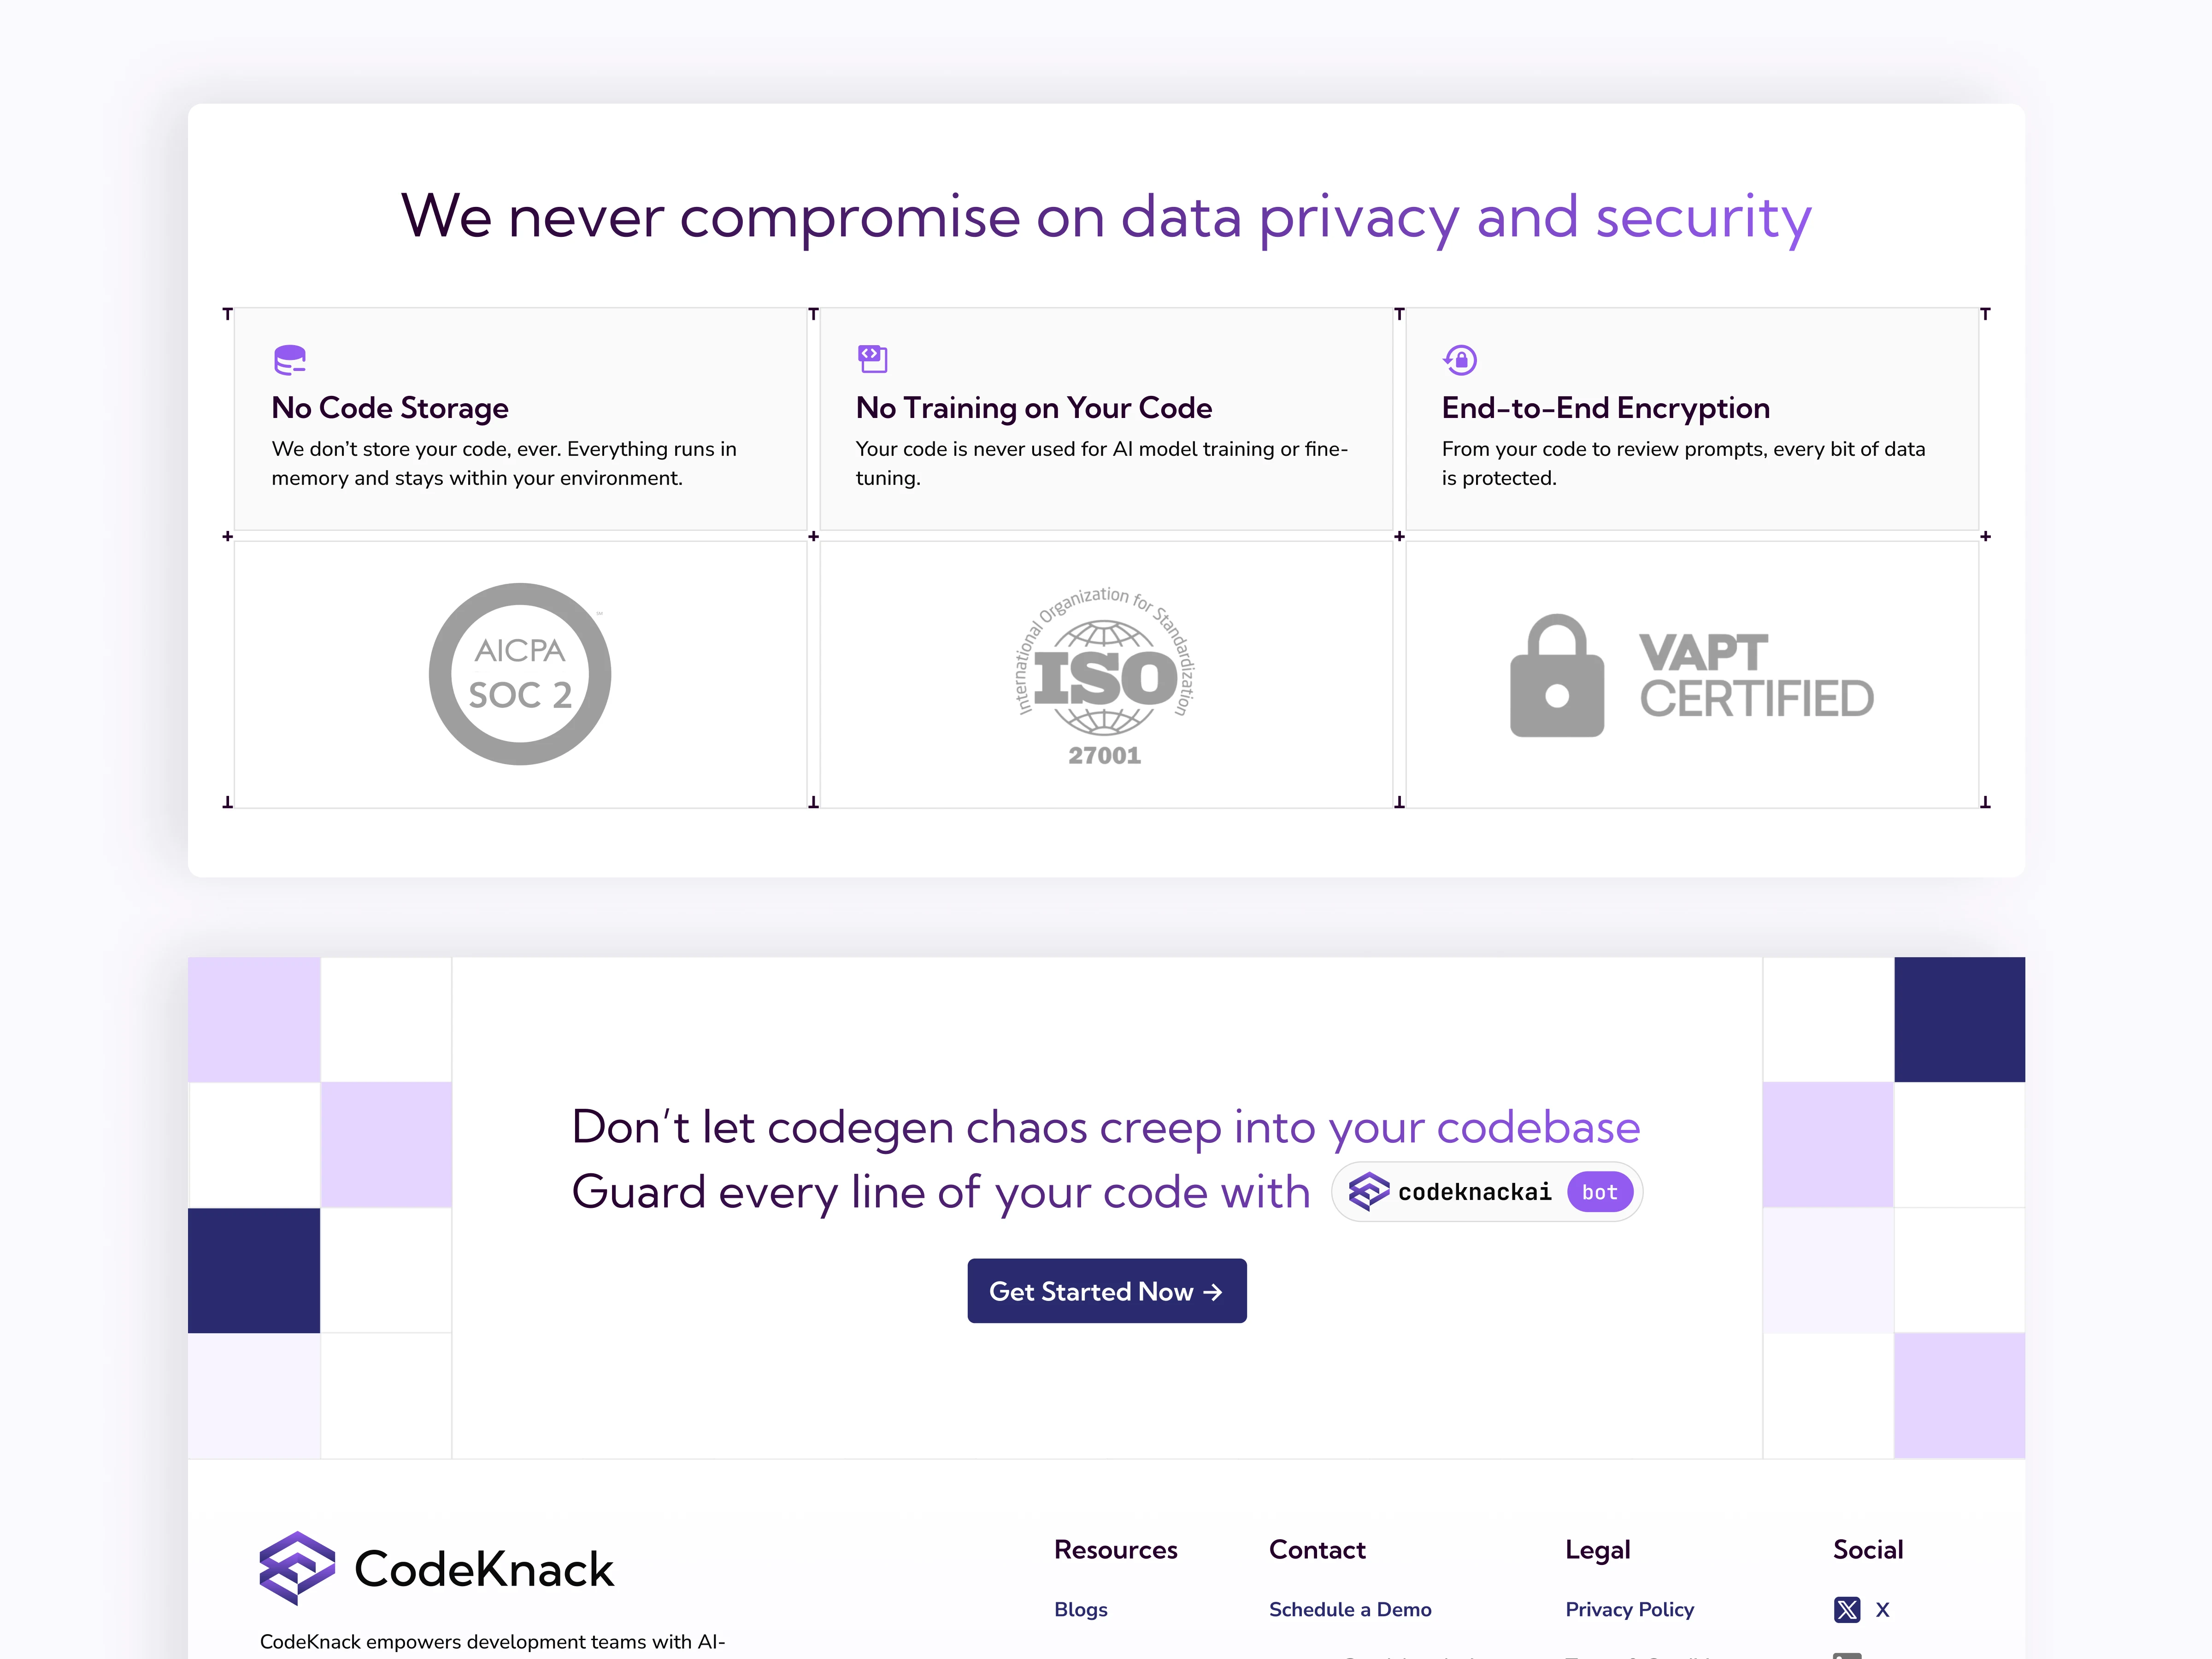
Task: Click the No Training on Your Code heading
Action: [x=1033, y=408]
